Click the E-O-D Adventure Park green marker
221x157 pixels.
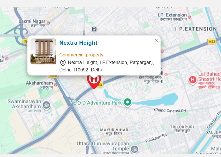point(127,103)
